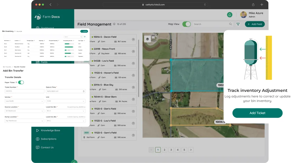301x163 pixels.
Task: Open the Unit dropdown
Action: (66, 101)
